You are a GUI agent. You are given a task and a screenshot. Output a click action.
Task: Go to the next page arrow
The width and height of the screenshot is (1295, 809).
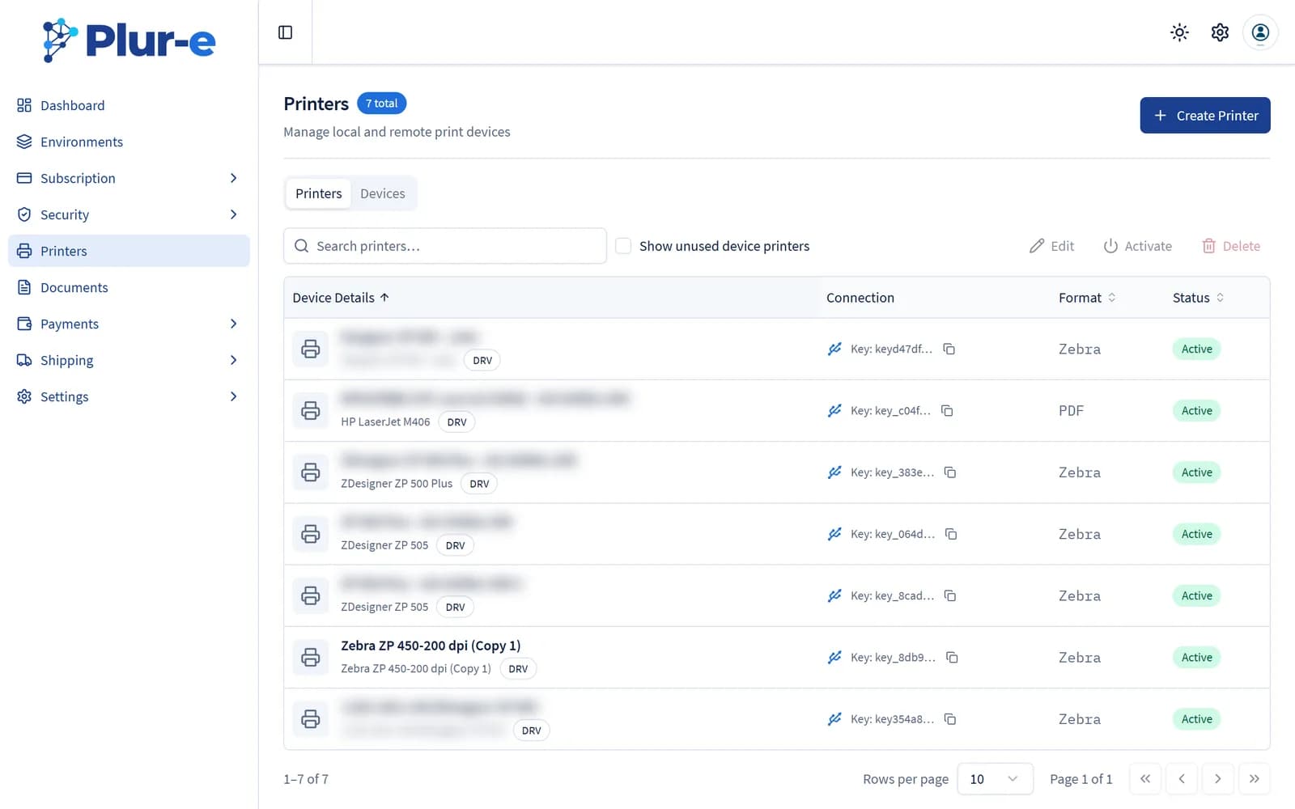(1217, 779)
